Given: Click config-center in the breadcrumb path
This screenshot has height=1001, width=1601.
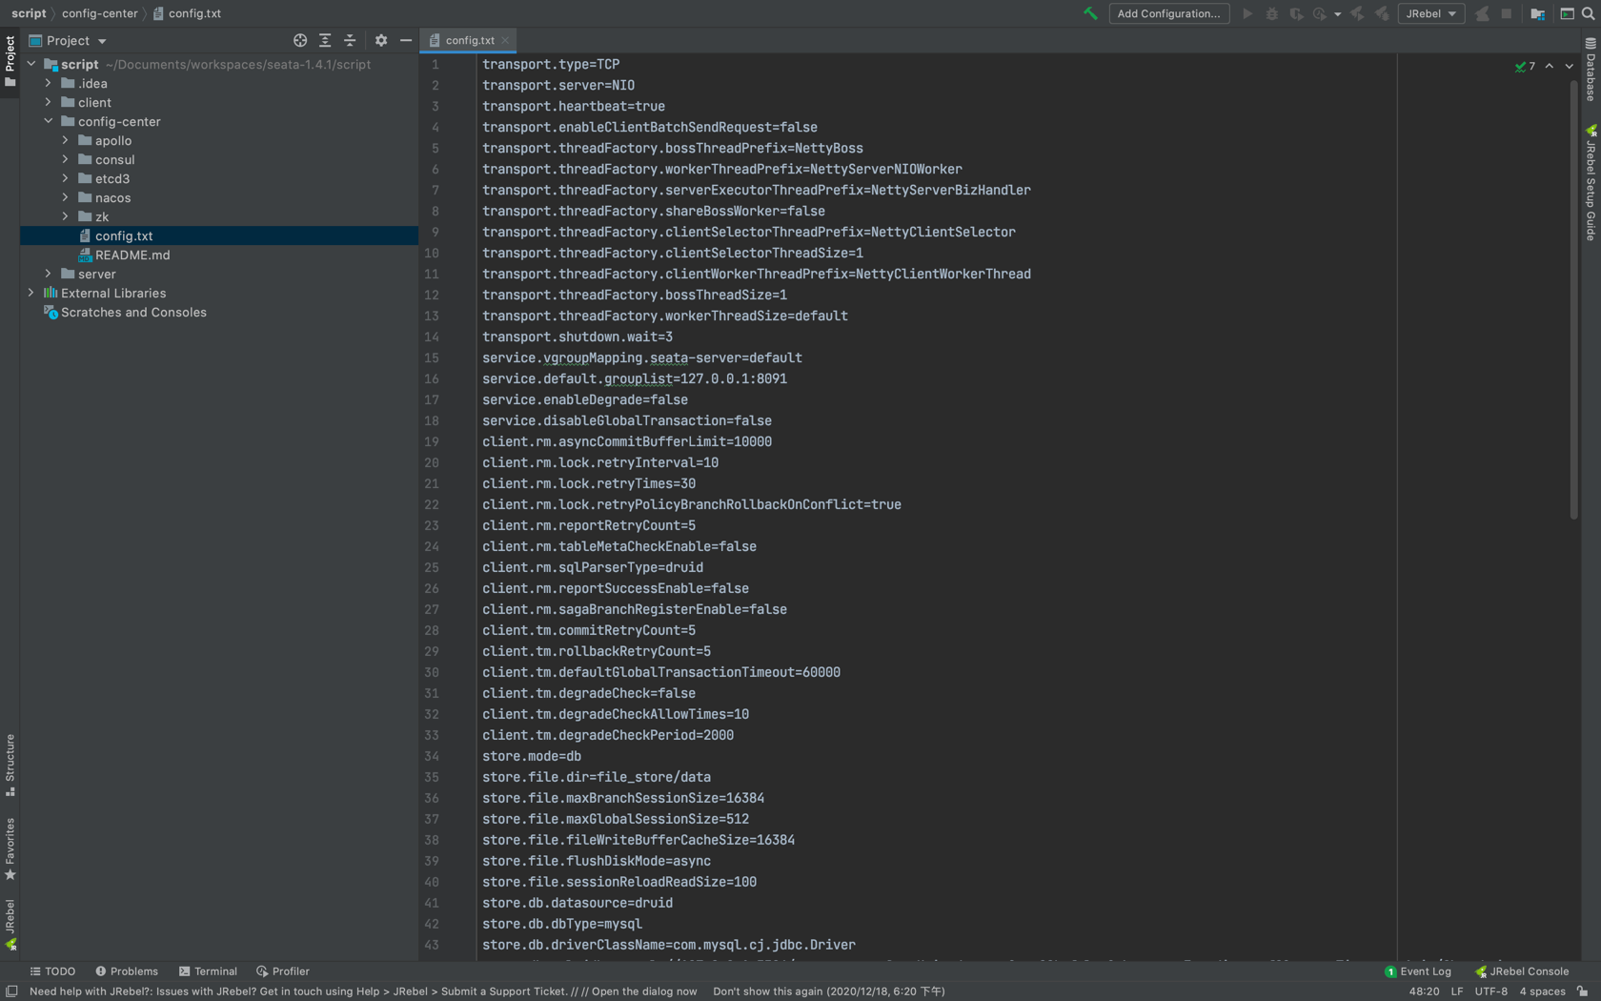Looking at the screenshot, I should [100, 13].
